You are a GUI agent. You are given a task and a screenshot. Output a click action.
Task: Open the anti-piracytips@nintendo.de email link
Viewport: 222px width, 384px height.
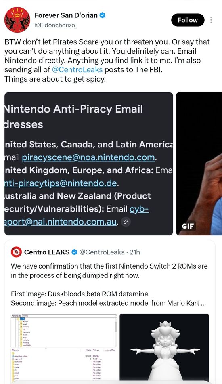[61, 183]
